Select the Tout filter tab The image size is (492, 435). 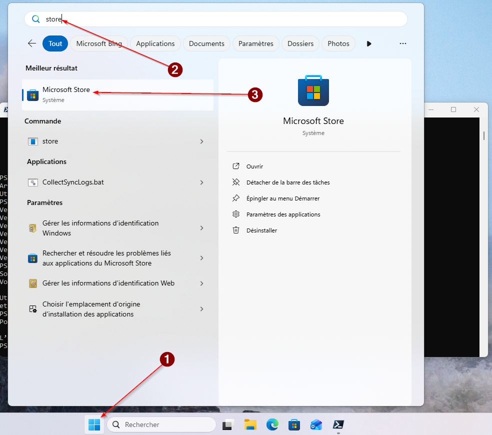click(x=55, y=43)
